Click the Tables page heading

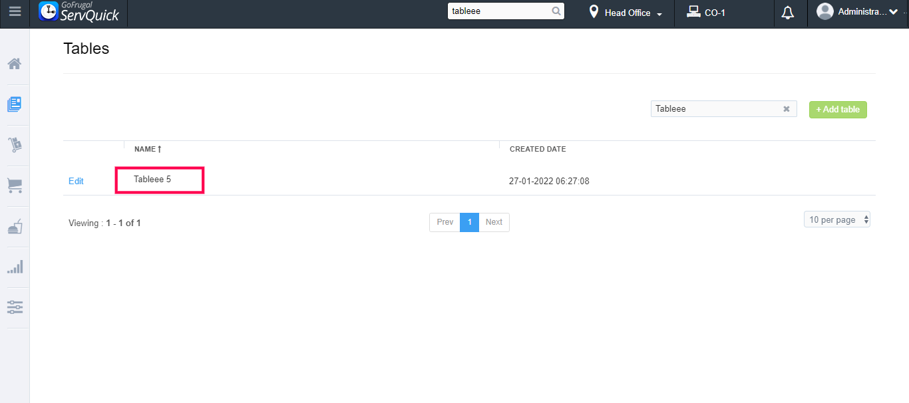coord(86,49)
